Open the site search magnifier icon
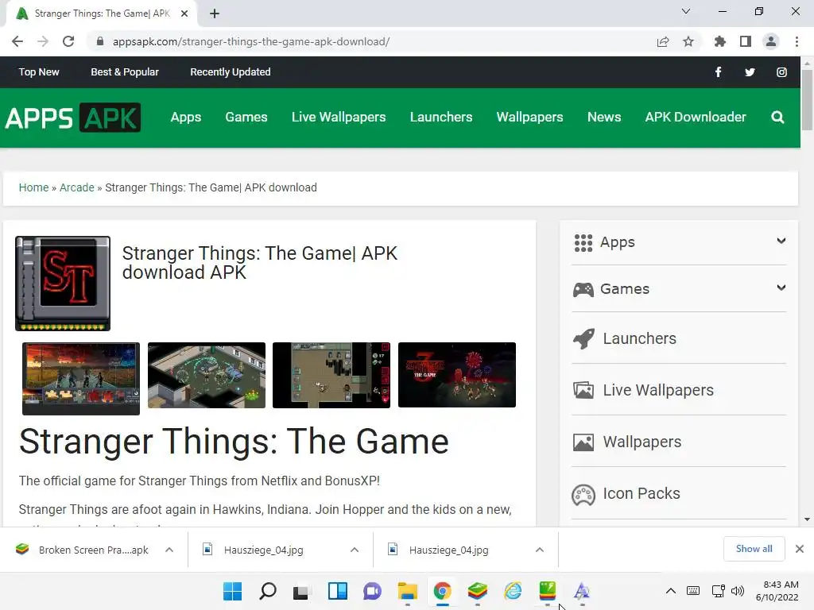Image resolution: width=814 pixels, height=610 pixels. [x=777, y=118]
